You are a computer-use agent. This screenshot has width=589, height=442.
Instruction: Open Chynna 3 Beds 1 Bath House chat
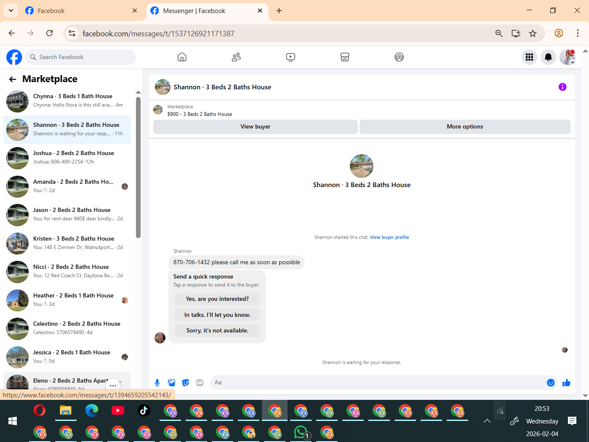coord(67,101)
